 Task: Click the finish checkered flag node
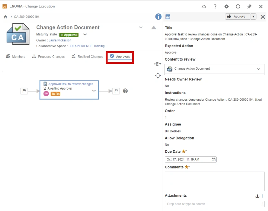point(116,91)
